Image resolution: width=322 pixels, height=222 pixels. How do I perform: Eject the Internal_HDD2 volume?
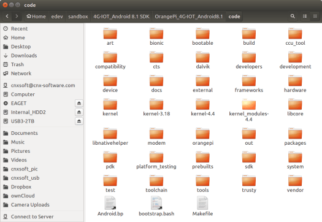coord(79,112)
